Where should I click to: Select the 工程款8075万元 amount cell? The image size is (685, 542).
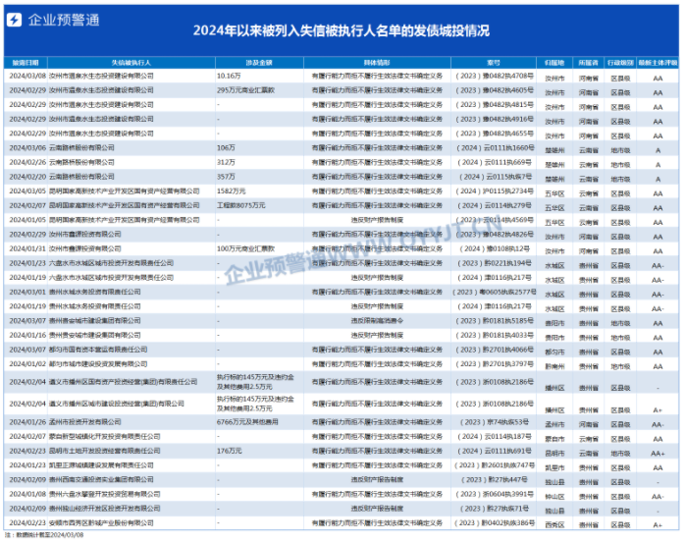[240, 205]
